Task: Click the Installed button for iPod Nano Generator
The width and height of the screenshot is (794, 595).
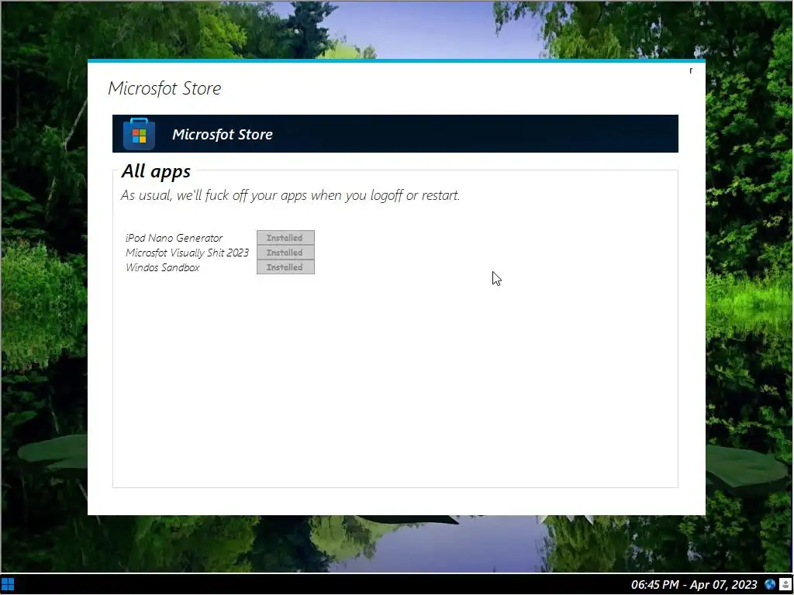Action: pyautogui.click(x=285, y=238)
